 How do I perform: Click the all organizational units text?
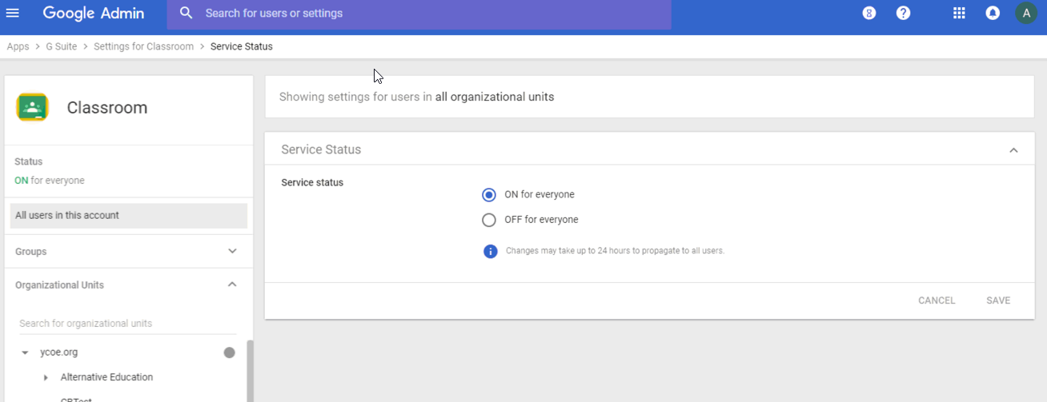point(495,97)
